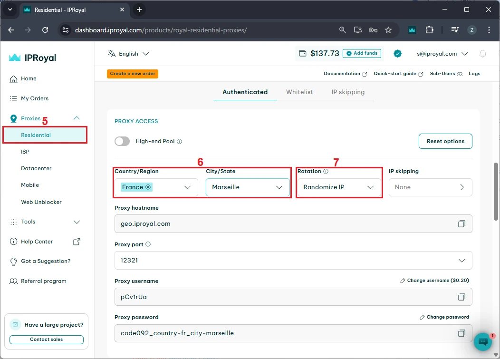Remove France tag with its x icon
This screenshot has height=359, width=500.
tap(148, 187)
